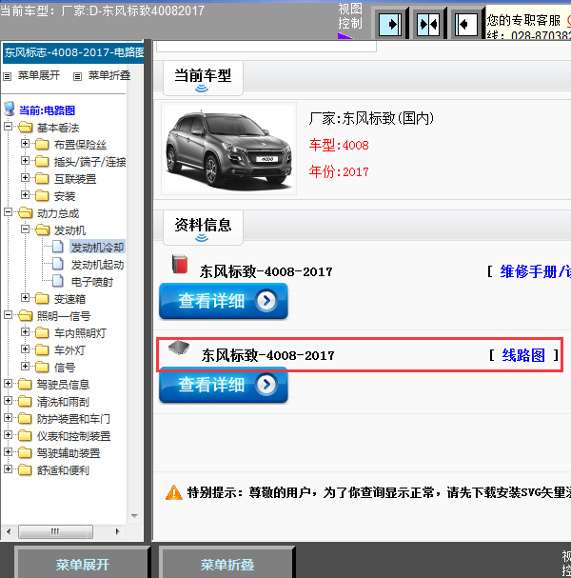Click bottom bar 菜单展开 button

83,564
